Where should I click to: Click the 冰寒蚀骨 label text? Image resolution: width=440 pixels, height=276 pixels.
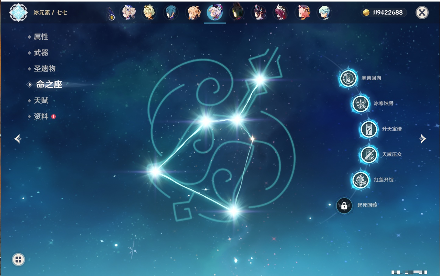pyautogui.click(x=384, y=103)
